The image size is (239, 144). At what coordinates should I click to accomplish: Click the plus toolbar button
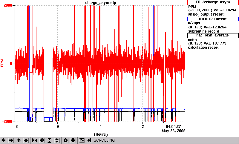(x=73, y=140)
